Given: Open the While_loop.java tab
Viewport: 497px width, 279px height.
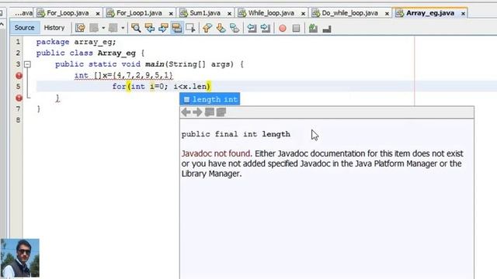Looking at the screenshot, I should pos(271,13).
